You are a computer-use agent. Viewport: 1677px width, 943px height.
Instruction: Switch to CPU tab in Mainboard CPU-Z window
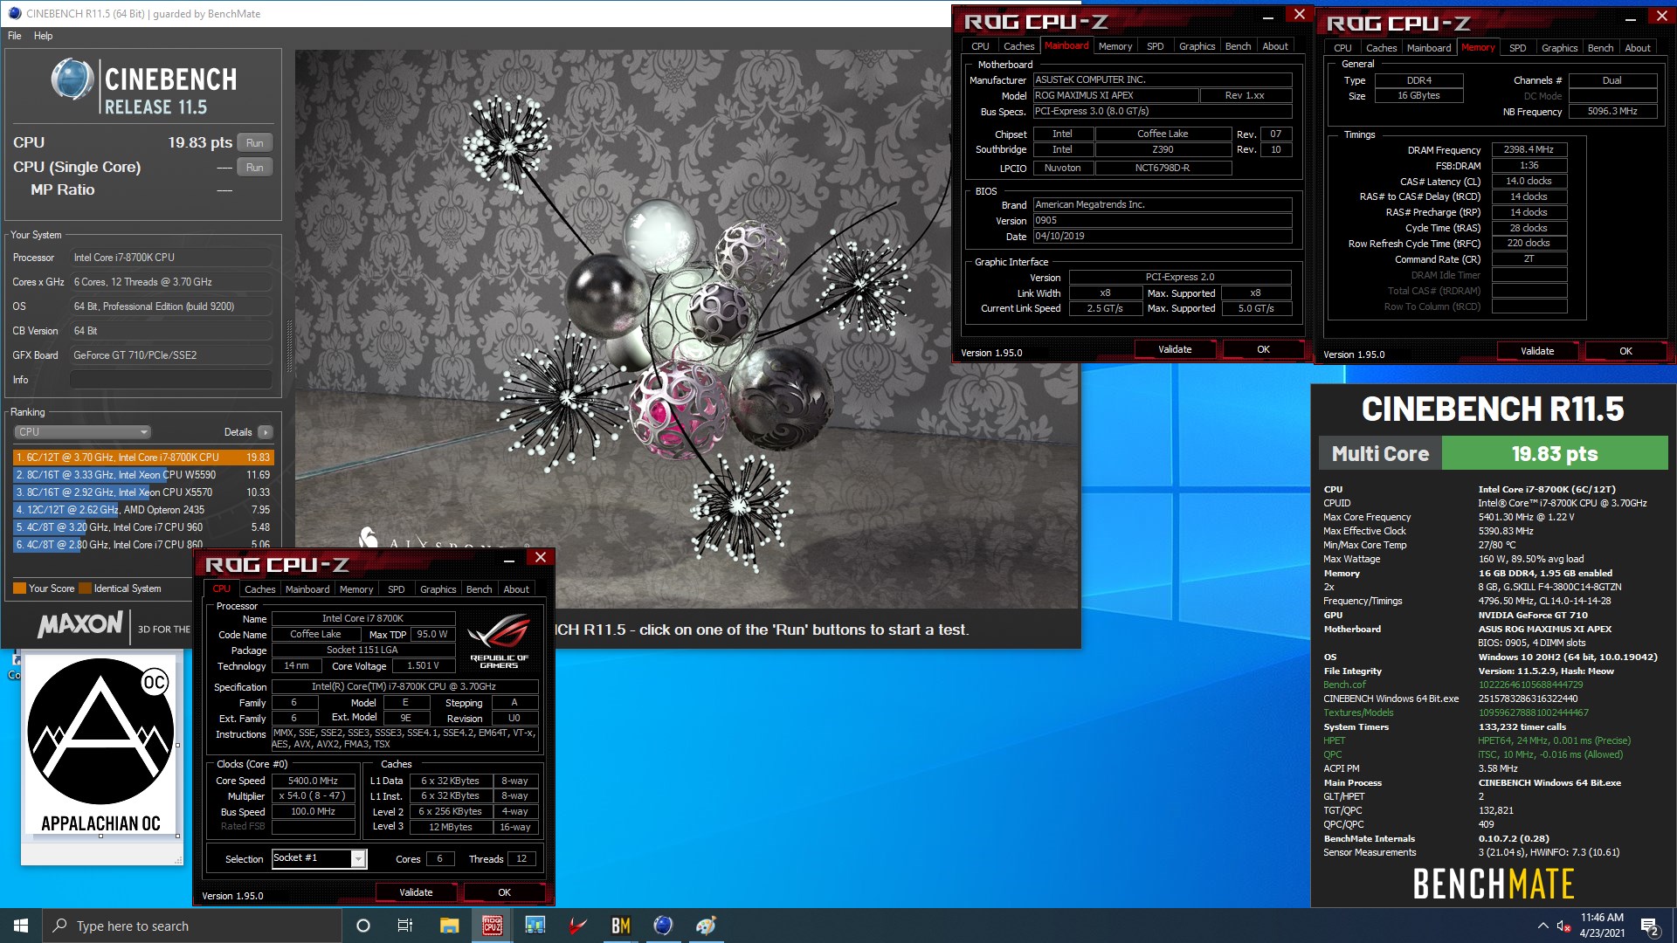tap(980, 46)
